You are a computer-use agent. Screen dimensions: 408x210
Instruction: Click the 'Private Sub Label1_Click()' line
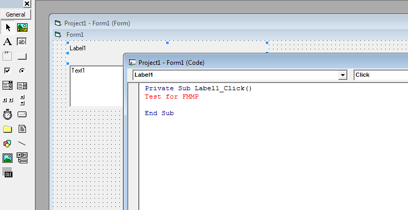coord(198,88)
